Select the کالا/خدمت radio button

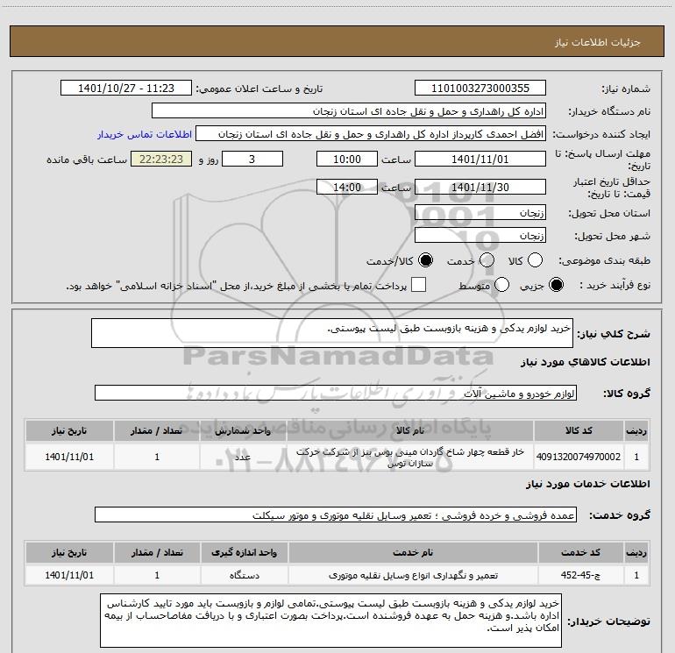point(426,260)
